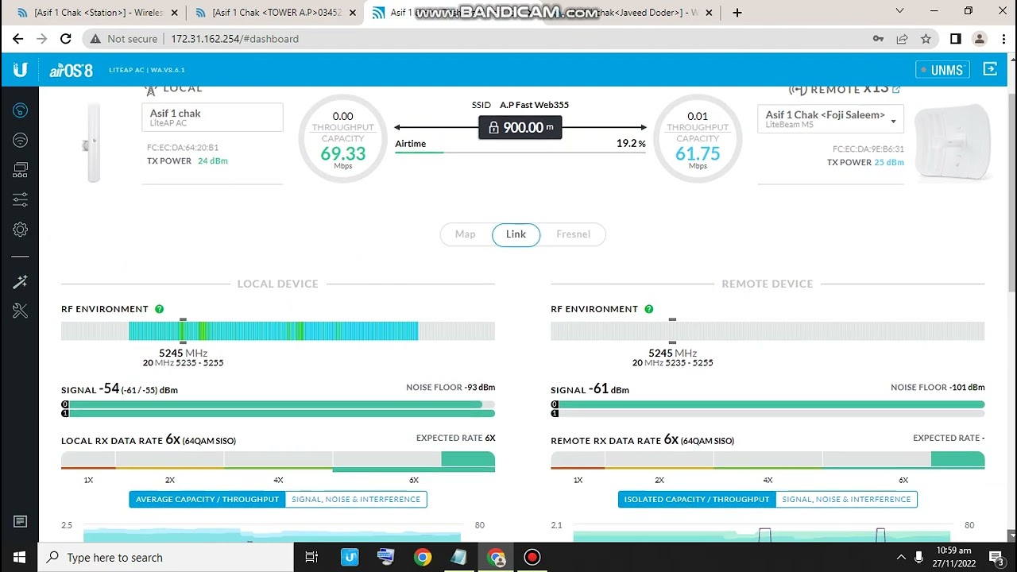Click the Asif 1 chak local device name field
1017x572 pixels.
212,118
